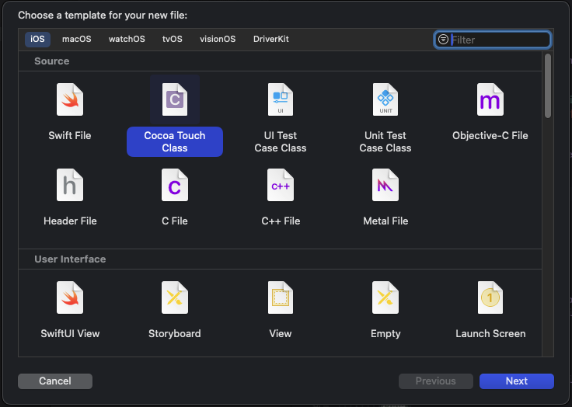
Task: Click the Next button
Action: [x=517, y=381]
